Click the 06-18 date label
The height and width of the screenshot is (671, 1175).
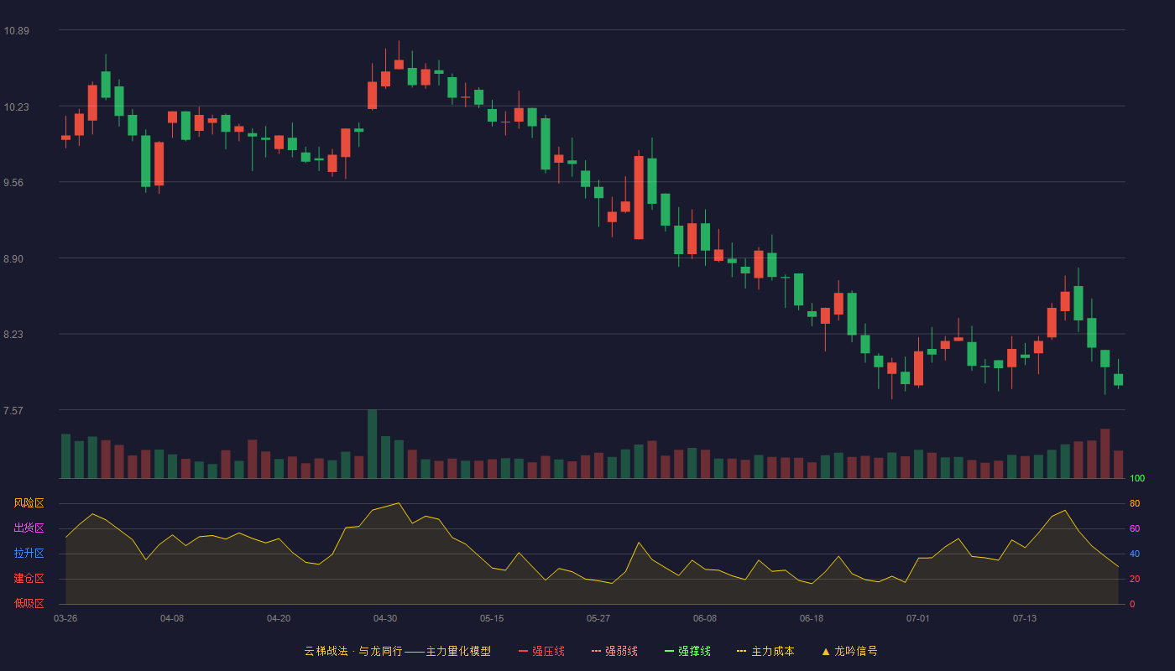pyautogui.click(x=812, y=618)
